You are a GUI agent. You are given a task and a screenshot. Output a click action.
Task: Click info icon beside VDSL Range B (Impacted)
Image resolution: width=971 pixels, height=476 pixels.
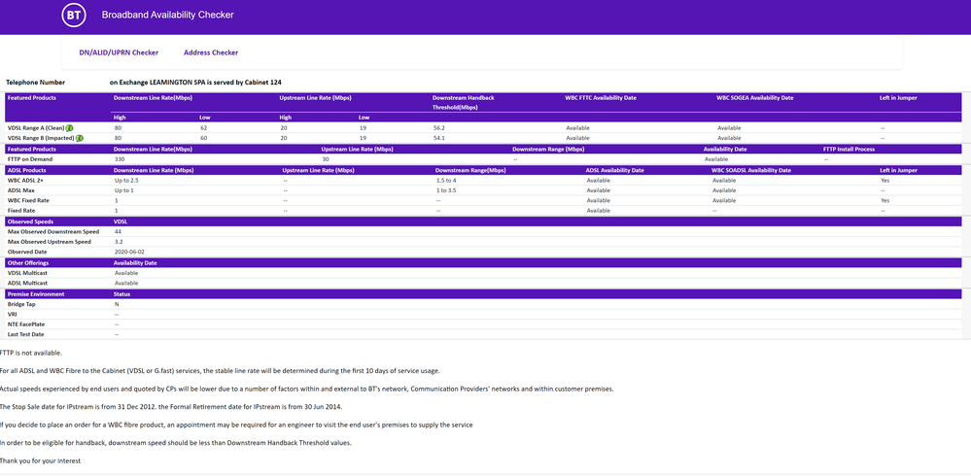tap(80, 138)
